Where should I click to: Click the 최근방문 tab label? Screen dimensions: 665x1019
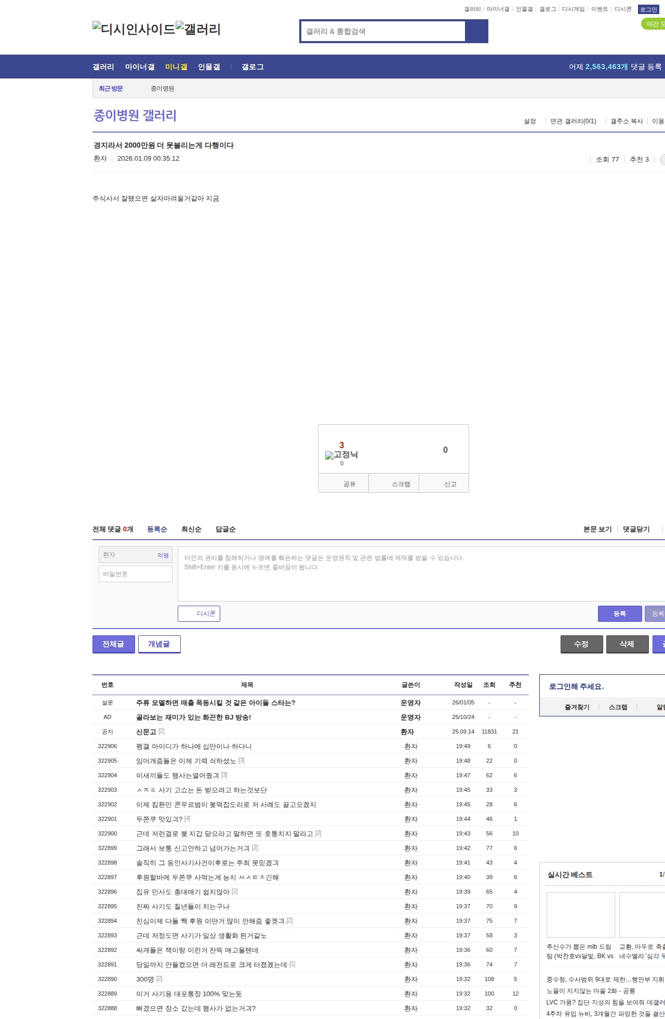[111, 88]
